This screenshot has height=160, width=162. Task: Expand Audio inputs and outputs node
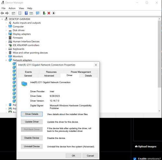point(6,23)
